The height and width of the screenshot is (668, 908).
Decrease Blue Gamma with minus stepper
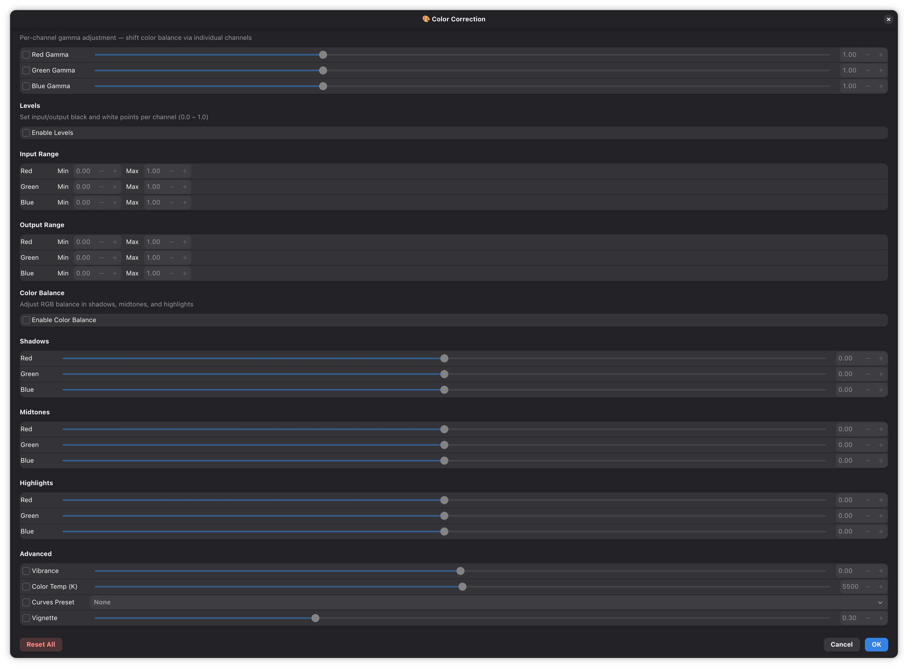pyautogui.click(x=867, y=86)
